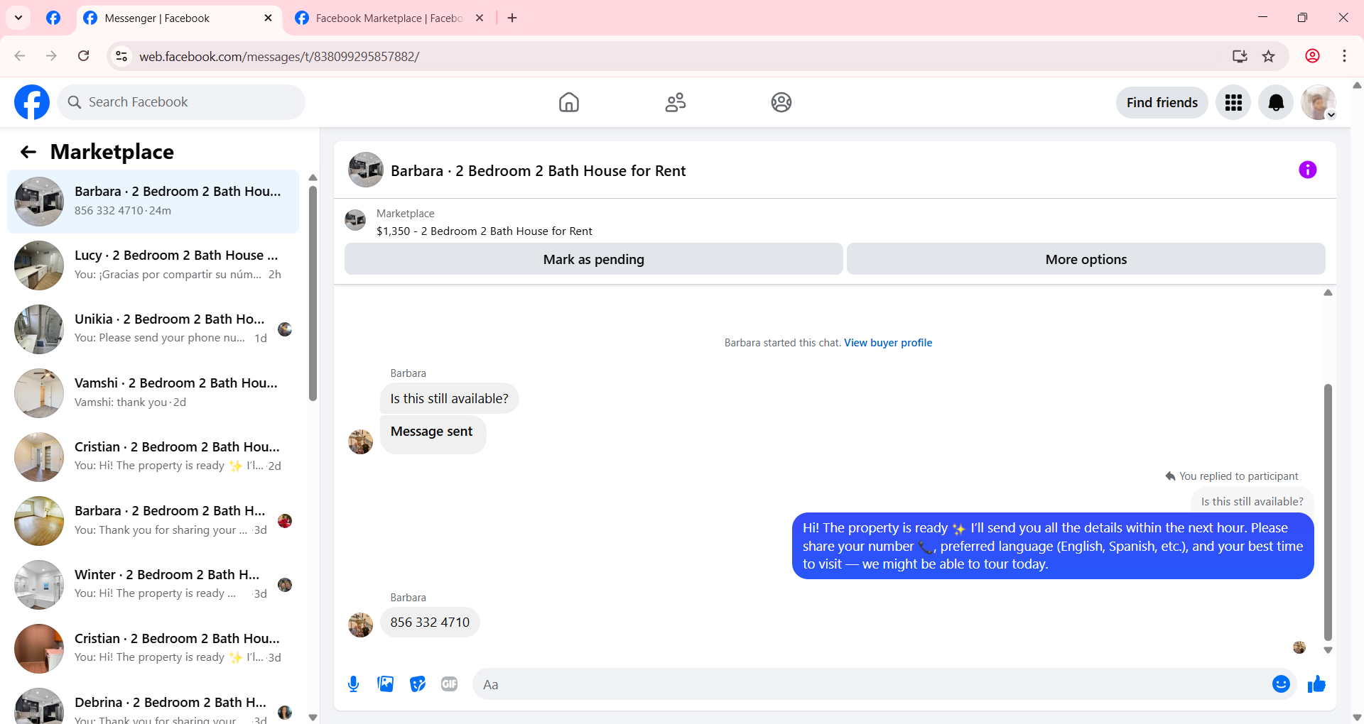Follow the View buyer profile link
The image size is (1364, 724).
coord(887,343)
